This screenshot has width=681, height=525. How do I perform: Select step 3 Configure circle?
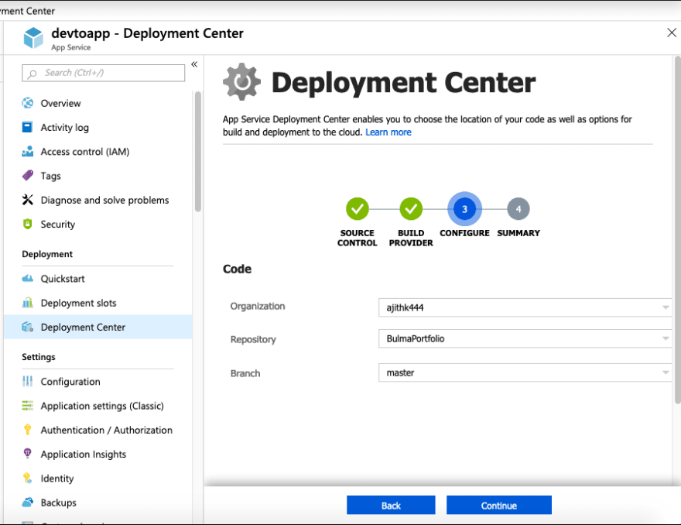click(x=465, y=209)
